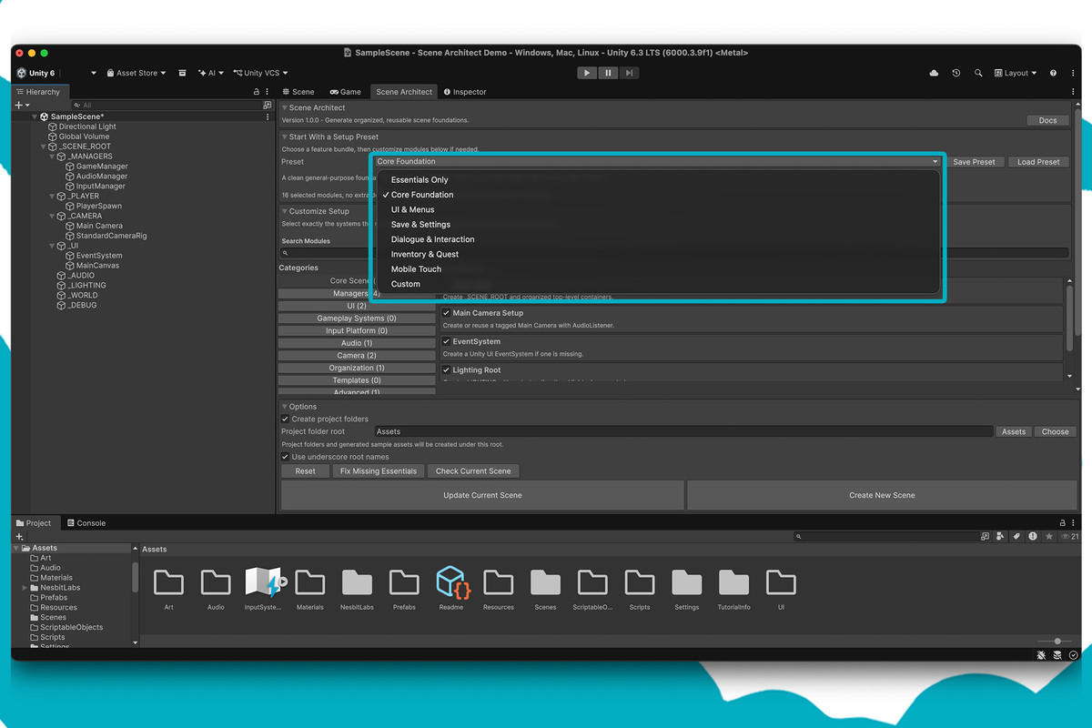Click the Project favorites star icon
1092x728 pixels.
1049,537
